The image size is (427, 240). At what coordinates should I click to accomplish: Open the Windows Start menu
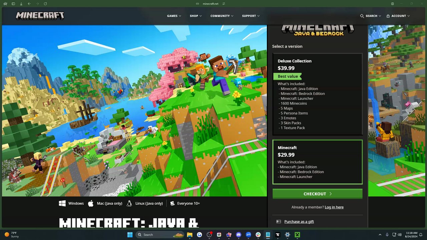pos(130,235)
